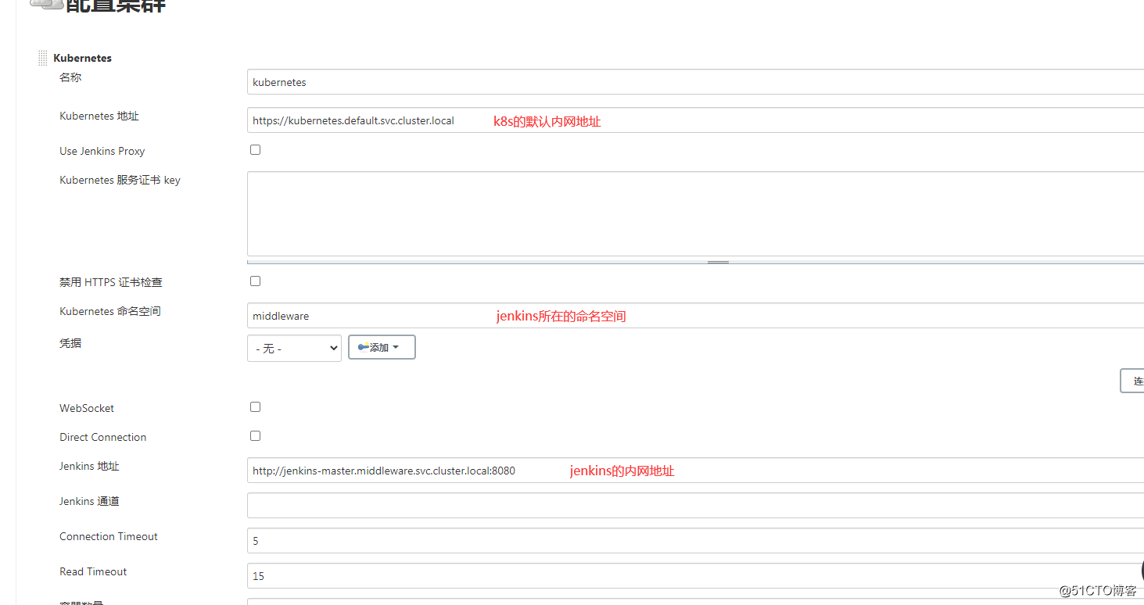Image resolution: width=1144 pixels, height=605 pixels.
Task: Click the Jenkins 通道 label
Action: 89,501
